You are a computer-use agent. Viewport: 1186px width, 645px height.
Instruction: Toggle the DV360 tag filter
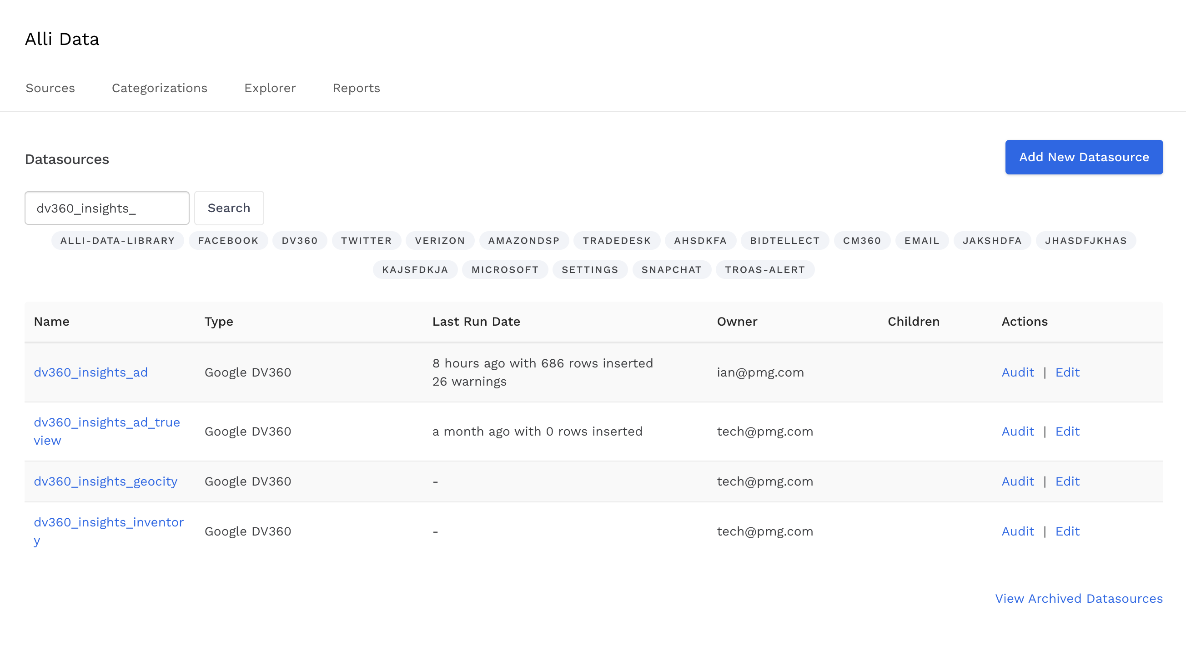coord(299,241)
